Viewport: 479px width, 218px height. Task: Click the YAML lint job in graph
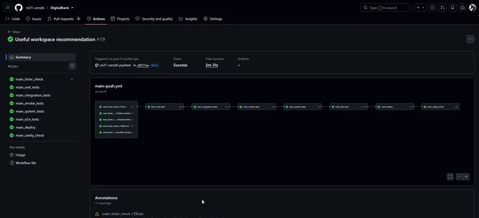pos(116,126)
